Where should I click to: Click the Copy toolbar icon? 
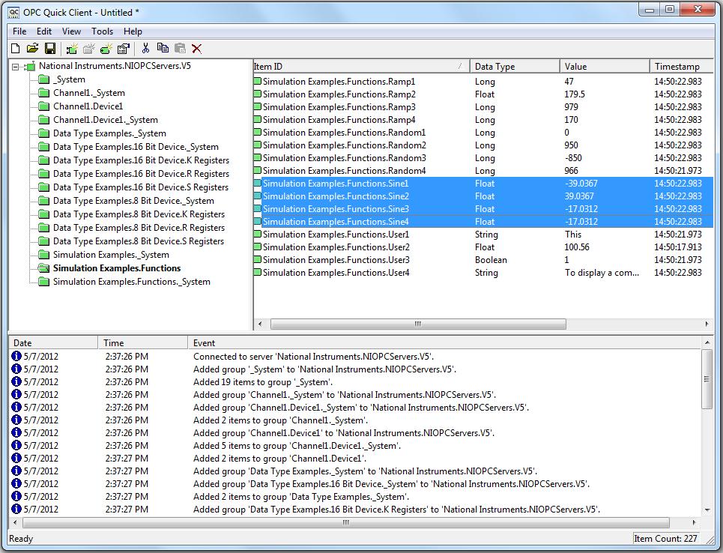click(163, 49)
